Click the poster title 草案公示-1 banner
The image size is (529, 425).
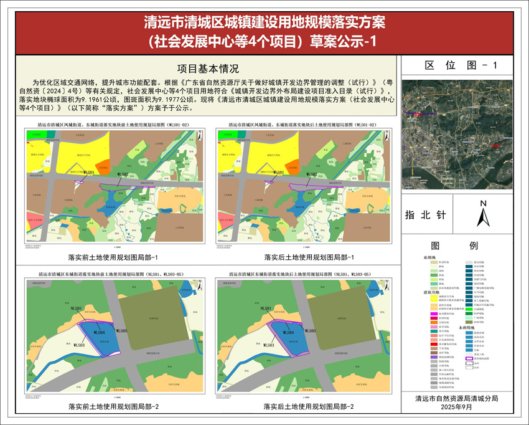[264, 37]
